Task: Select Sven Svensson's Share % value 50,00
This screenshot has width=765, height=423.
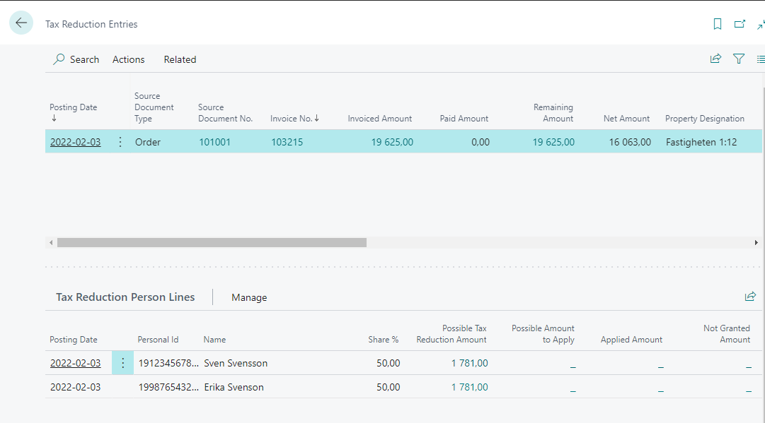Action: (389, 363)
